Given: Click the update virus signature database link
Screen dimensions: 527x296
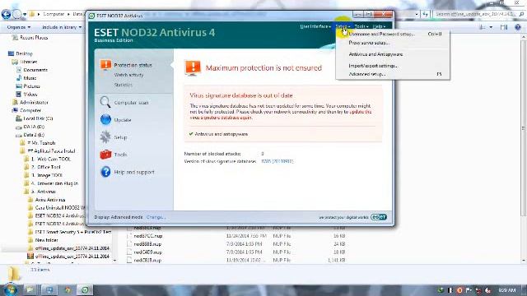Looking at the screenshot, I should [x=361, y=112].
